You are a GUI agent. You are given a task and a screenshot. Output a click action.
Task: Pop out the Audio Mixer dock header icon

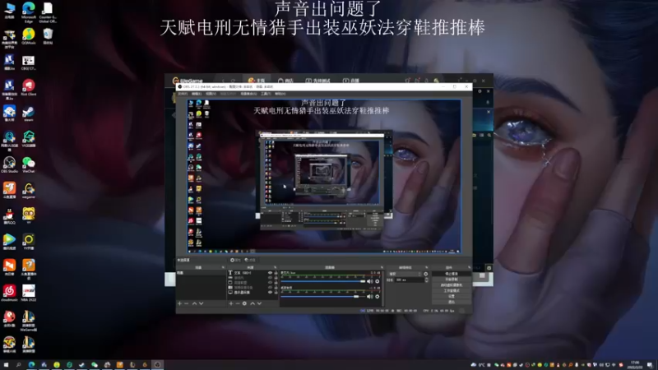382,267
